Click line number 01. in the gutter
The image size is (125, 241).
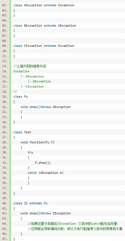tap(5, 5)
